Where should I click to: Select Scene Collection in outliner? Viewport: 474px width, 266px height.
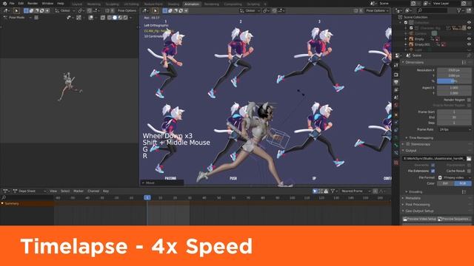point(415,17)
